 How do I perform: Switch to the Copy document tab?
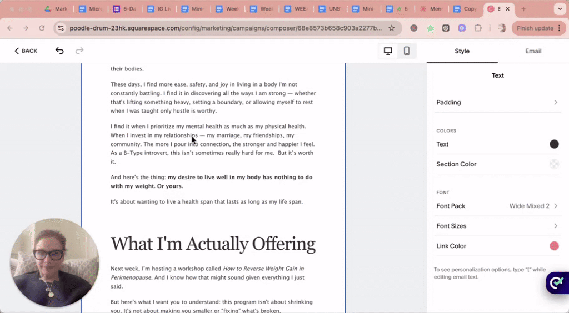click(x=466, y=9)
